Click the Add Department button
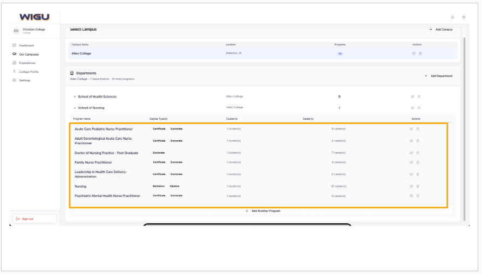Viewport: 482px width, 274px height. (439, 76)
